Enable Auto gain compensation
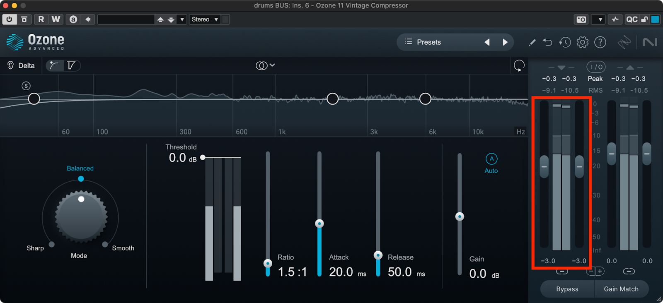The width and height of the screenshot is (663, 303). coord(491,159)
